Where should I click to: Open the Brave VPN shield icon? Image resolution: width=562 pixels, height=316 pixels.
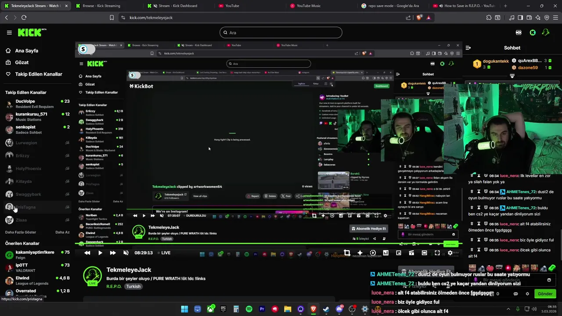547,18
